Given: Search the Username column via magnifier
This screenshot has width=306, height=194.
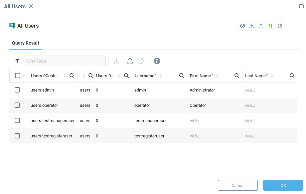Looking at the screenshot, I should click(182, 76).
